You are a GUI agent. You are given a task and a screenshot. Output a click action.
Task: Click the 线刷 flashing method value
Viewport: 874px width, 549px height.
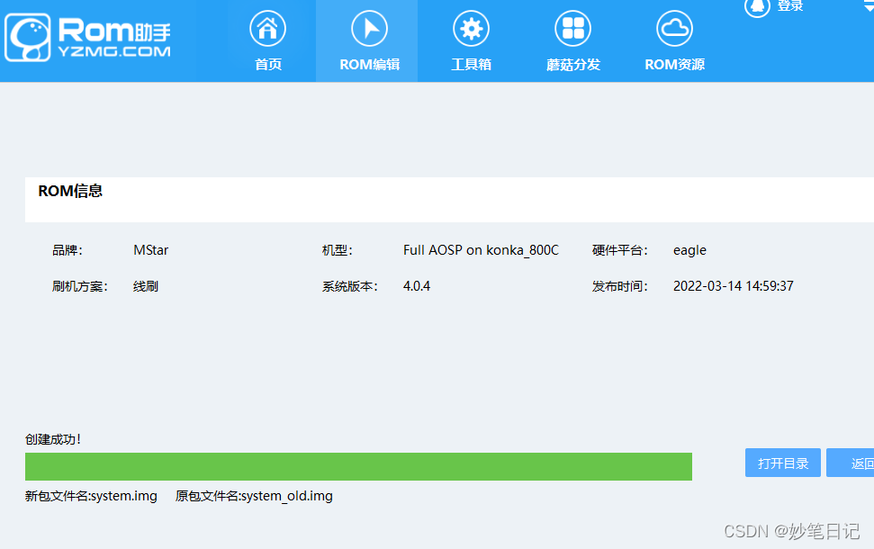146,286
